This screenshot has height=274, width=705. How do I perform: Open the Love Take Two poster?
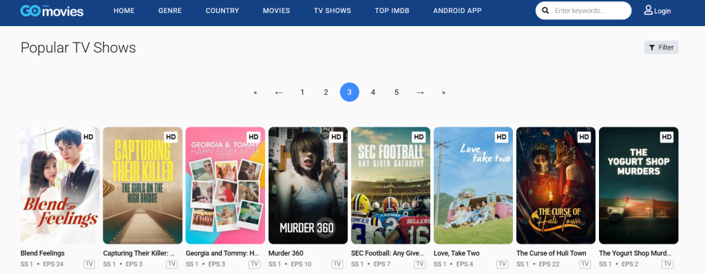(474, 185)
